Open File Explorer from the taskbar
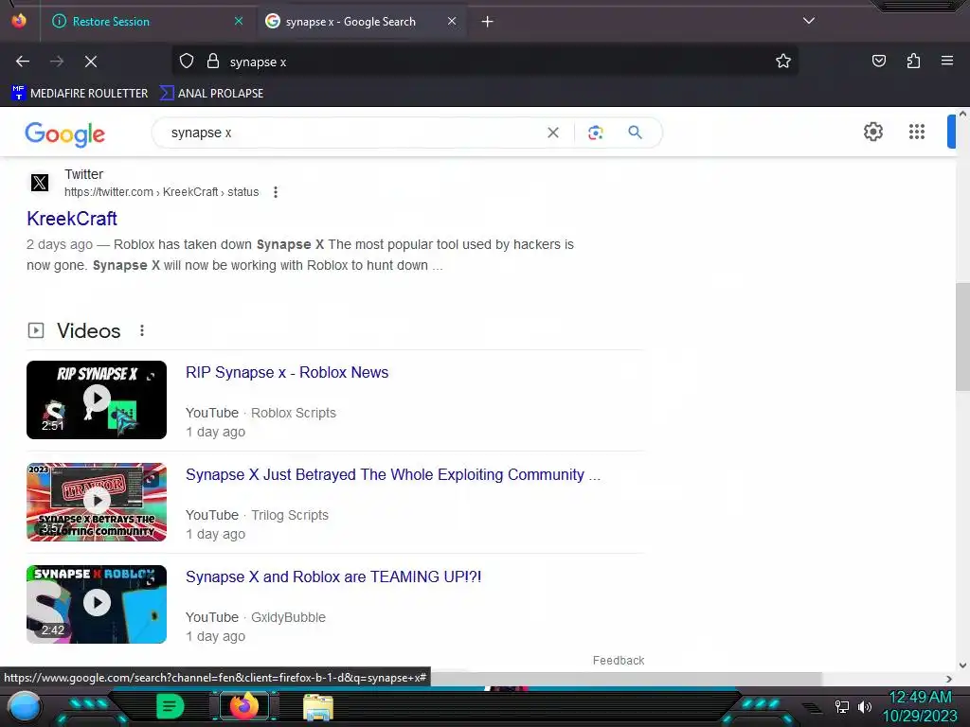970x727 pixels. click(318, 707)
